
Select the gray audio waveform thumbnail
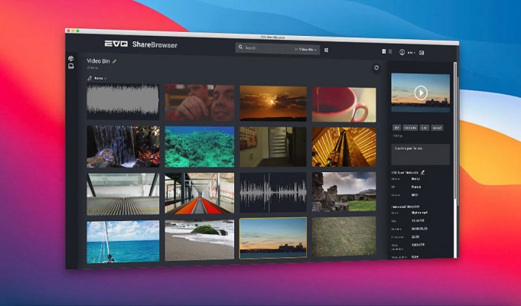point(123,101)
